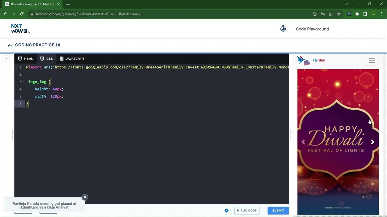Click the 'CODING PRACTICE 14' heading
This screenshot has width=387, height=217.
pos(37,45)
